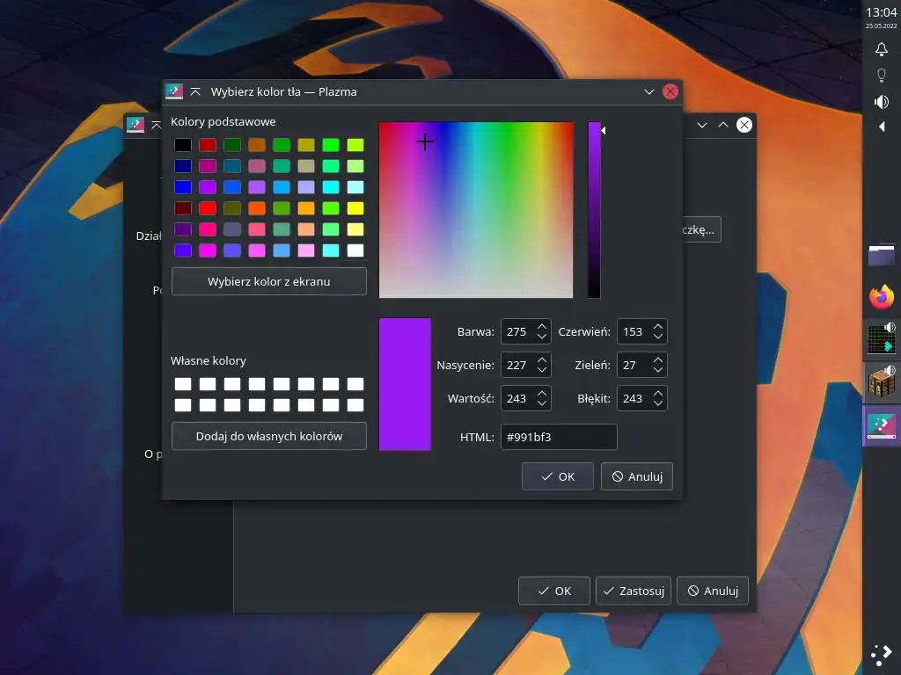901x675 pixels.
Task: Click in the hue-saturation gradient field
Action: pyautogui.click(x=476, y=210)
